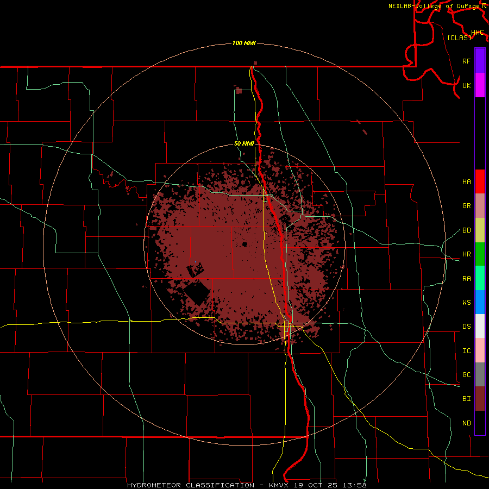Click the RF legend label

pyautogui.click(x=466, y=61)
